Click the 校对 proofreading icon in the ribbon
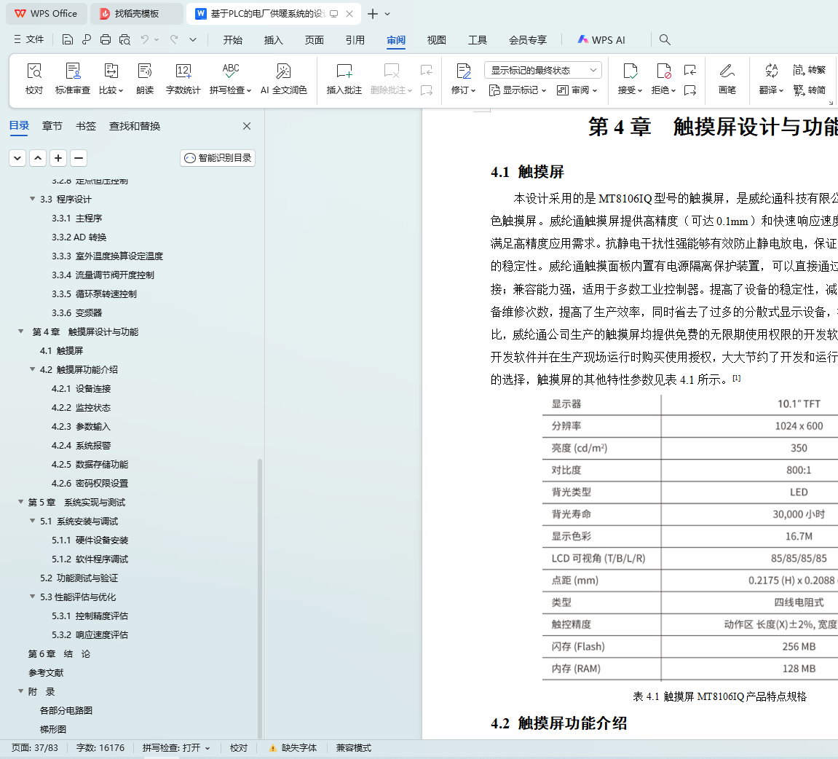838x759 pixels. (34, 79)
